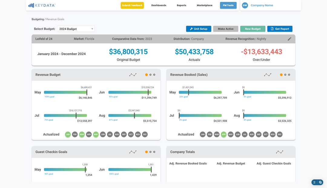
Task: Click the wrench icon in the Unit Setup button
Action: coord(192,29)
